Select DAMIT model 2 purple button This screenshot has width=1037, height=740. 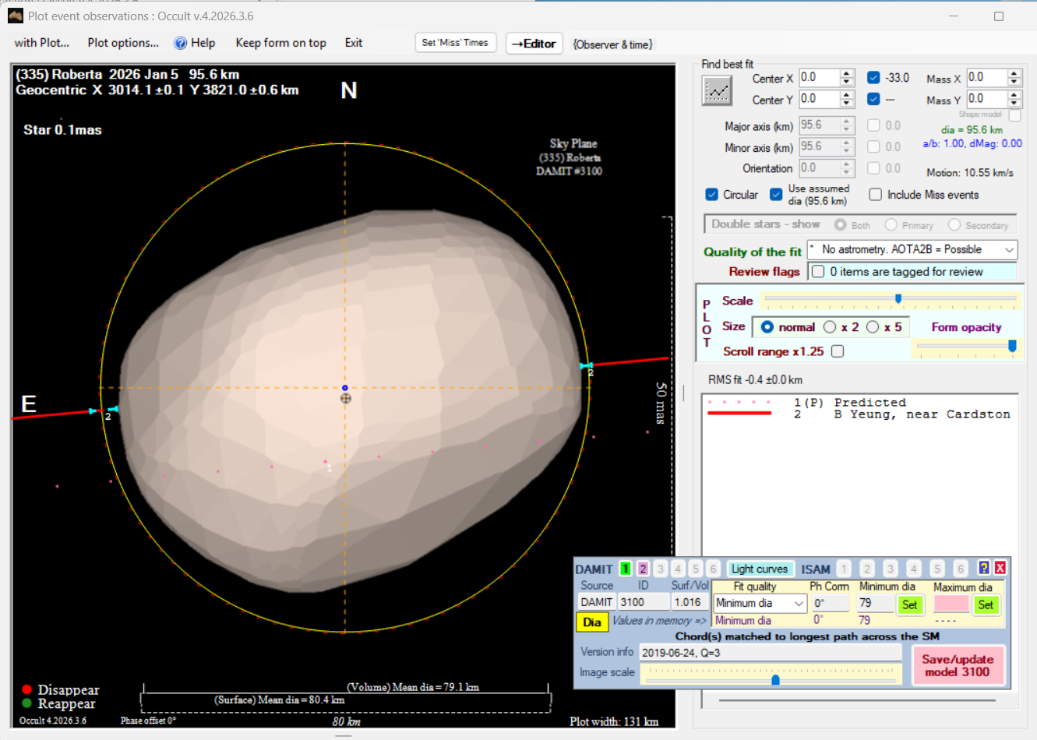tap(643, 569)
